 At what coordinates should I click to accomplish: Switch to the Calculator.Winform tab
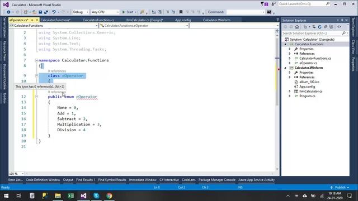[216, 20]
